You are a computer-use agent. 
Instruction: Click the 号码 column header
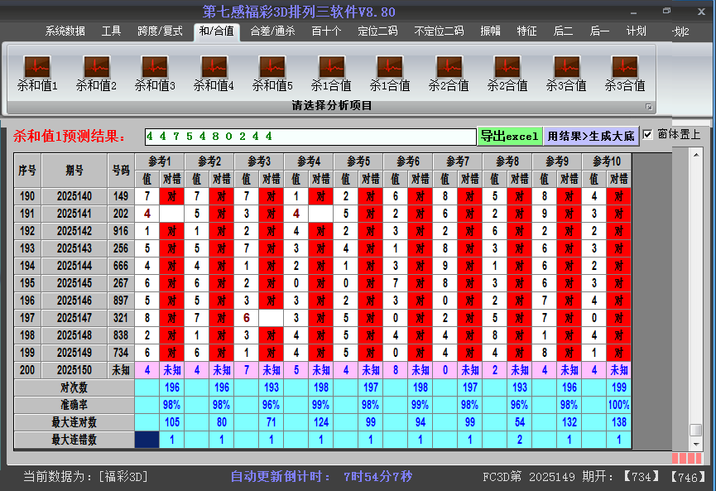pyautogui.click(x=121, y=171)
